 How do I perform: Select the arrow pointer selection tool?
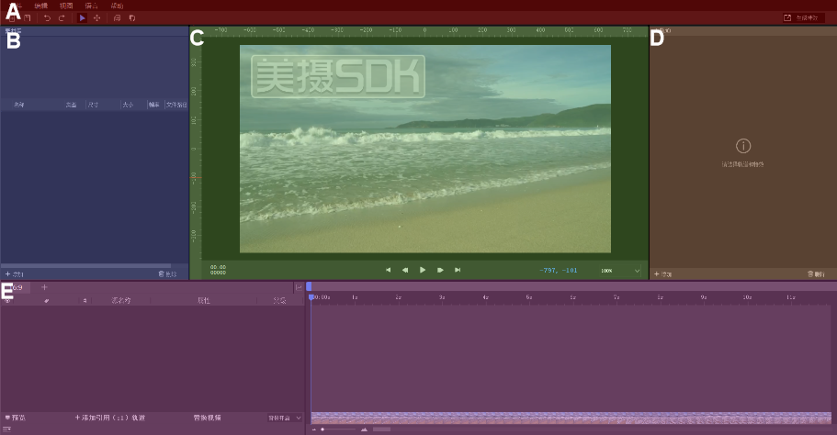pos(82,18)
